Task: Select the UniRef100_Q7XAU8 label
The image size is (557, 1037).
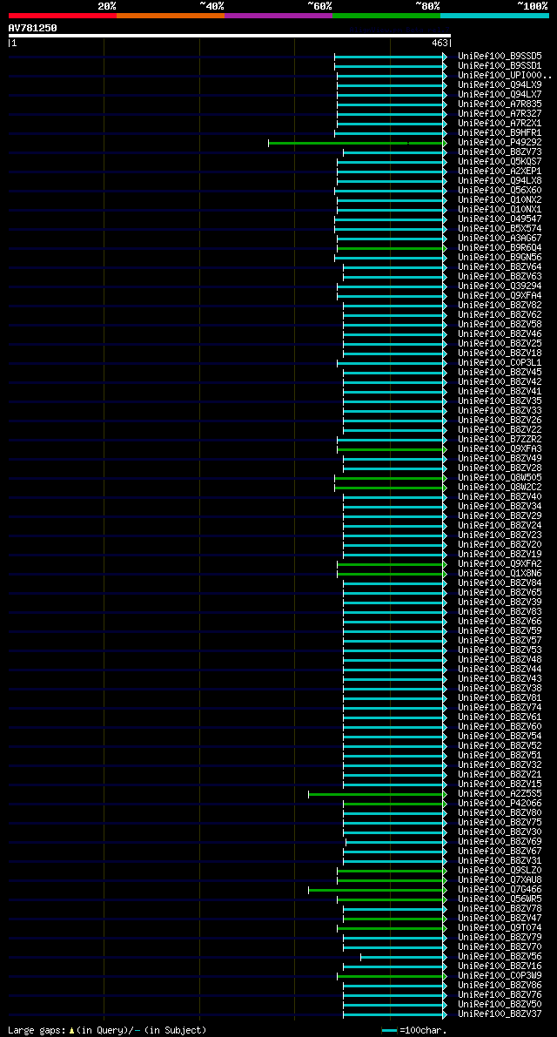Action: 500,881
